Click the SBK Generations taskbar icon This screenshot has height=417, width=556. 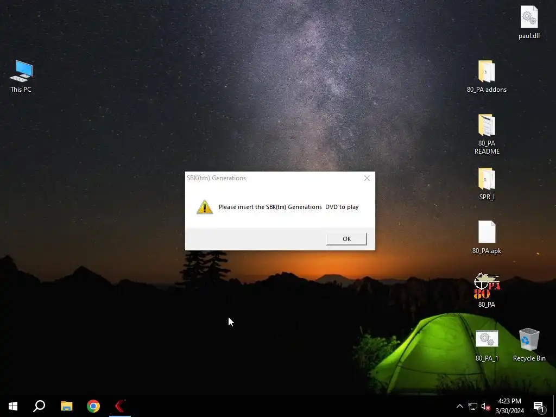tap(120, 406)
